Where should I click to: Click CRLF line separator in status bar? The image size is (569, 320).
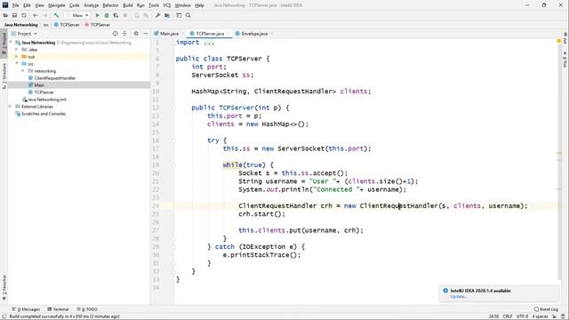(x=508, y=316)
